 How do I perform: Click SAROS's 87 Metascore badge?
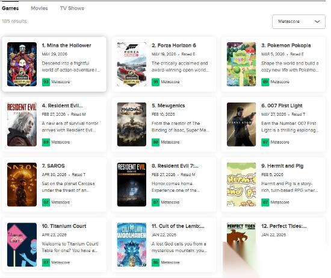coord(46,202)
